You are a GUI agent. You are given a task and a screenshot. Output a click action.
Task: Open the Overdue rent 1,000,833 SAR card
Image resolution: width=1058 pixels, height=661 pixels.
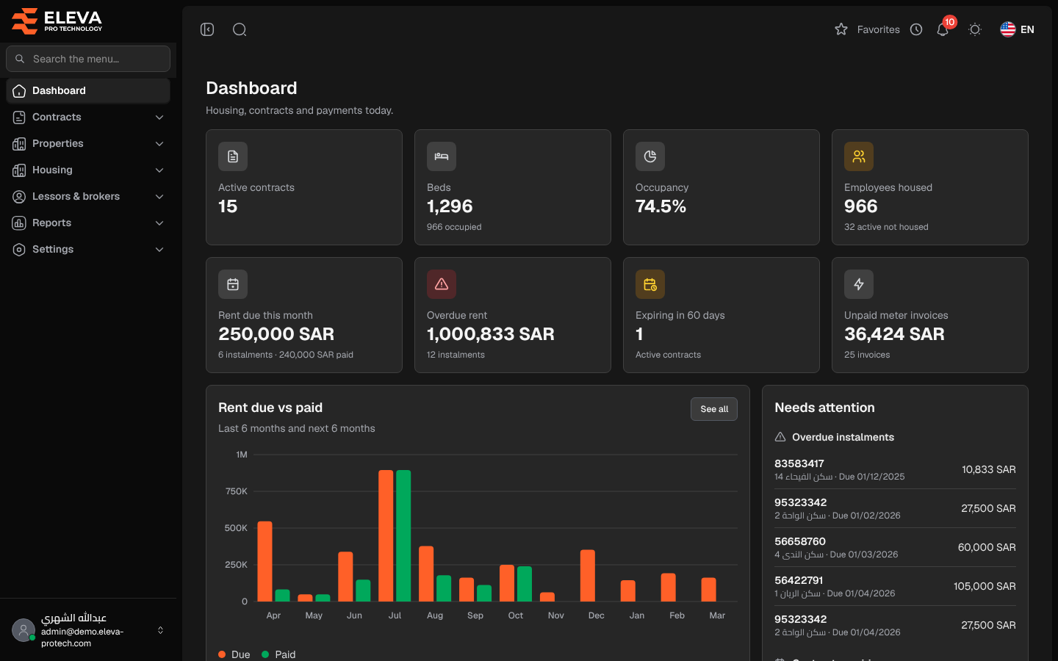(513, 315)
